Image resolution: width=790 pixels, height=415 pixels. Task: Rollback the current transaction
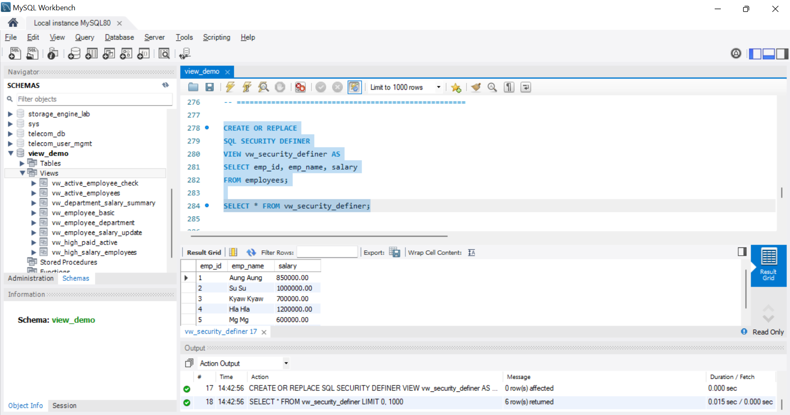click(x=338, y=87)
